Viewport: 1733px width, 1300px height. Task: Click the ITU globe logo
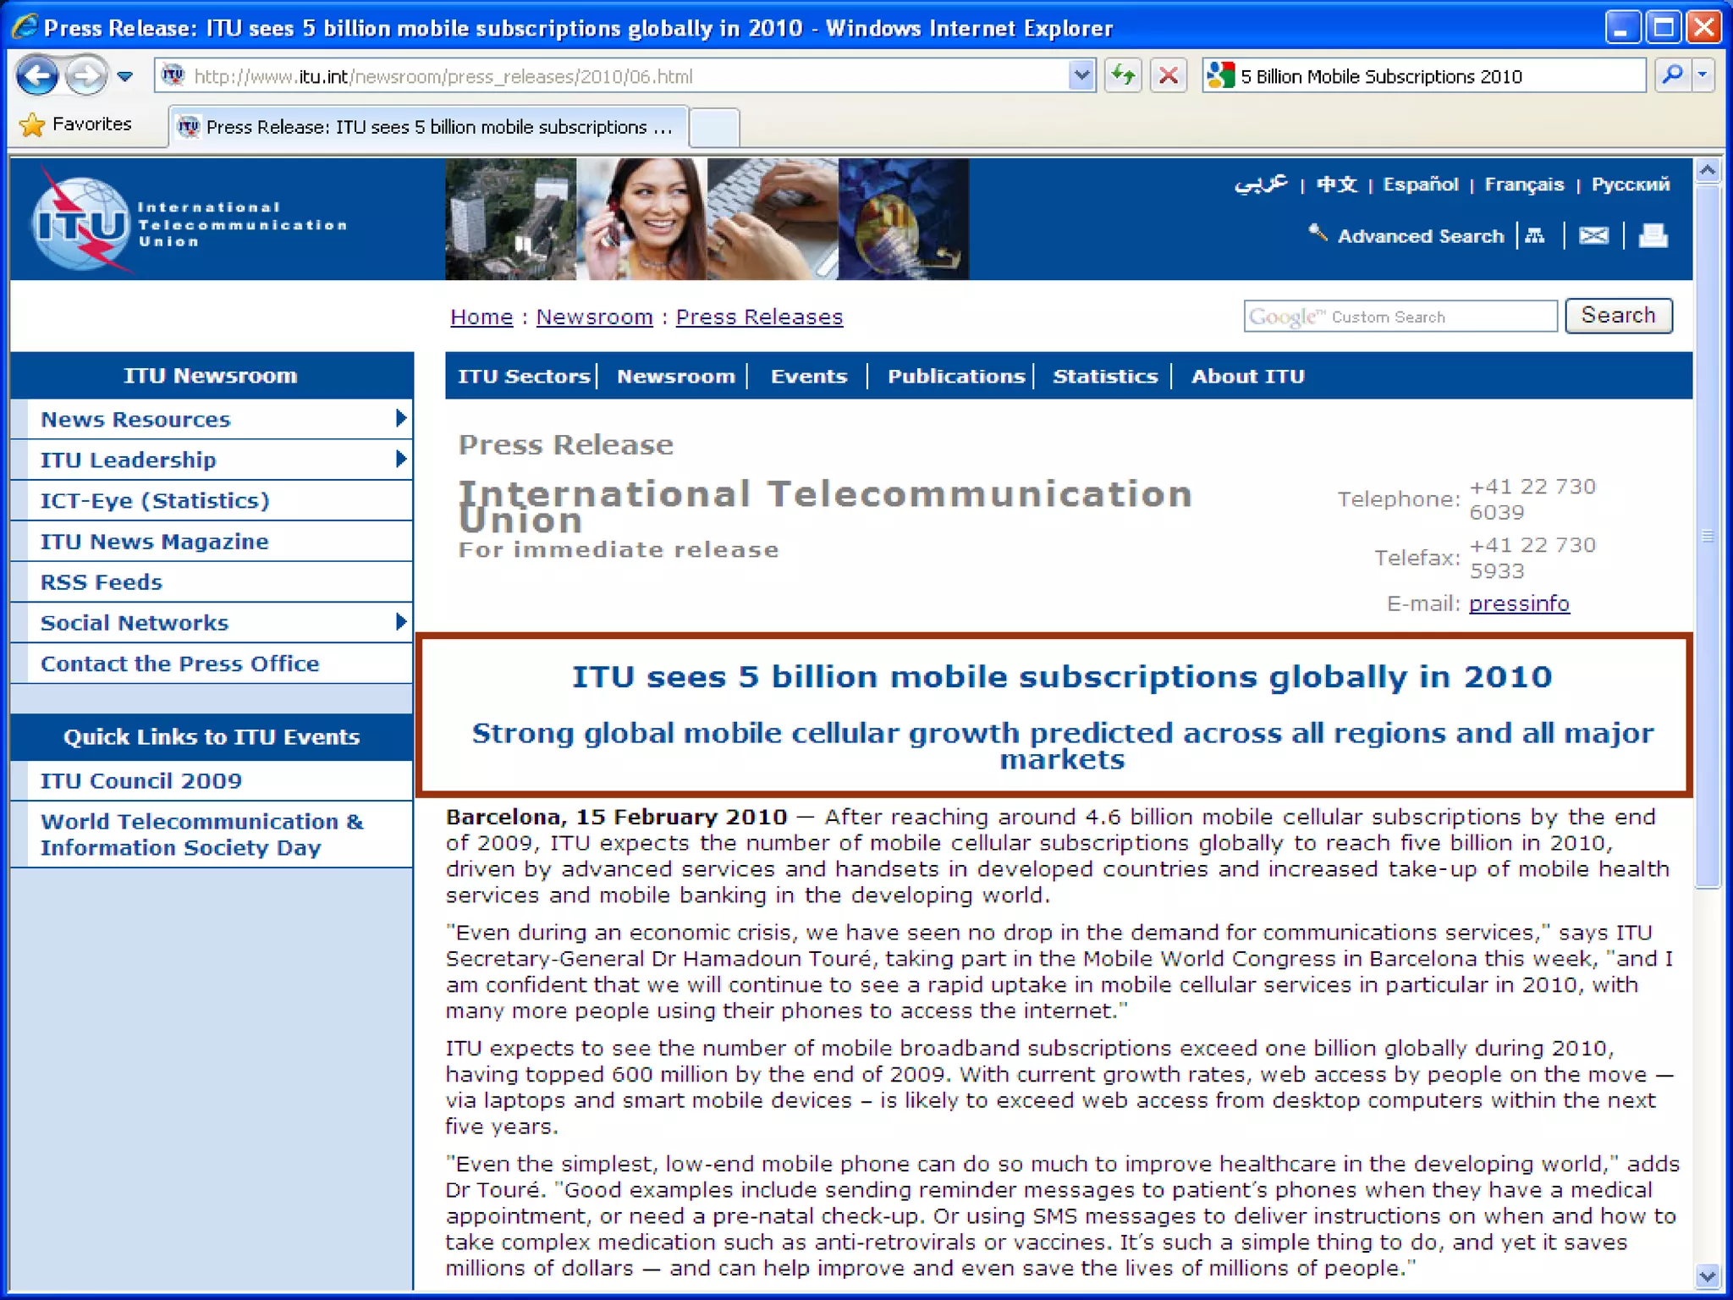[80, 223]
